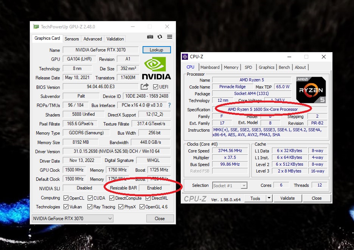354x250 pixels.
Task: Click the Code Name value Pinnacle Ridge
Action: [232, 87]
